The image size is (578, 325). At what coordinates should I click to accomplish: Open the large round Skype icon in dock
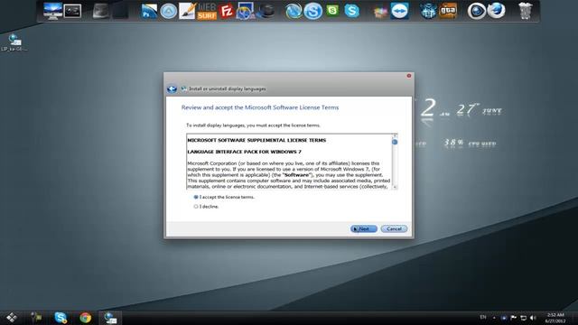click(x=313, y=12)
